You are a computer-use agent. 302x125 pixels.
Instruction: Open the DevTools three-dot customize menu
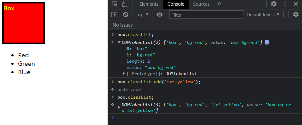(x=285, y=4)
